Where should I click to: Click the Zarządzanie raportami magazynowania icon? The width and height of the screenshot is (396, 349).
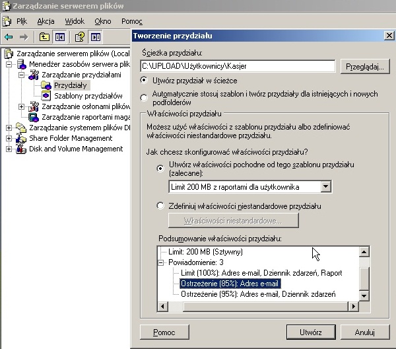[x=34, y=117]
